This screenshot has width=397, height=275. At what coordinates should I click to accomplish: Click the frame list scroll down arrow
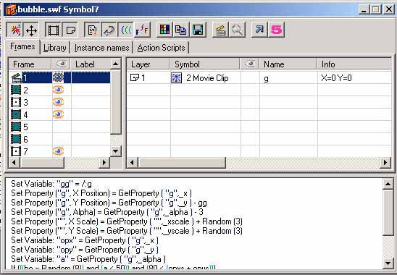116,151
